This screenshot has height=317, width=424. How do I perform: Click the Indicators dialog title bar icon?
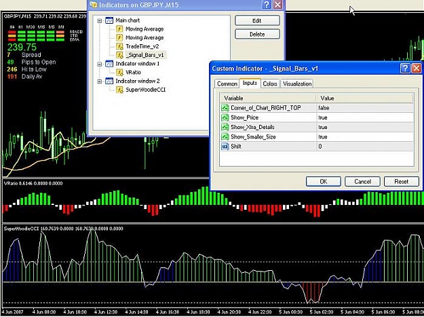pyautogui.click(x=94, y=5)
